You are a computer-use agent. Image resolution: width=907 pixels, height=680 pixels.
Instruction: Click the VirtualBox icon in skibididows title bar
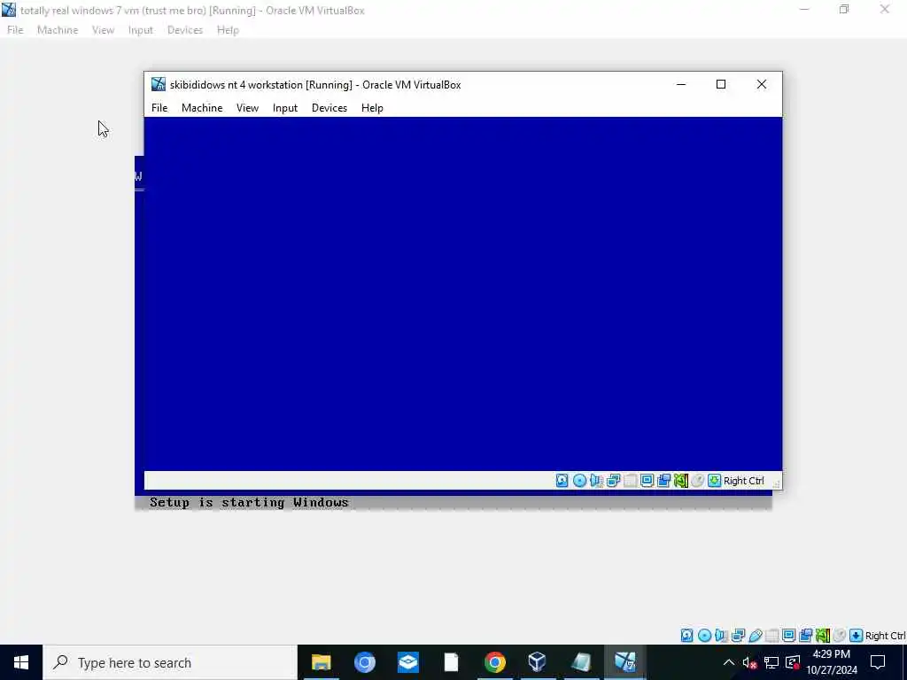click(x=158, y=84)
